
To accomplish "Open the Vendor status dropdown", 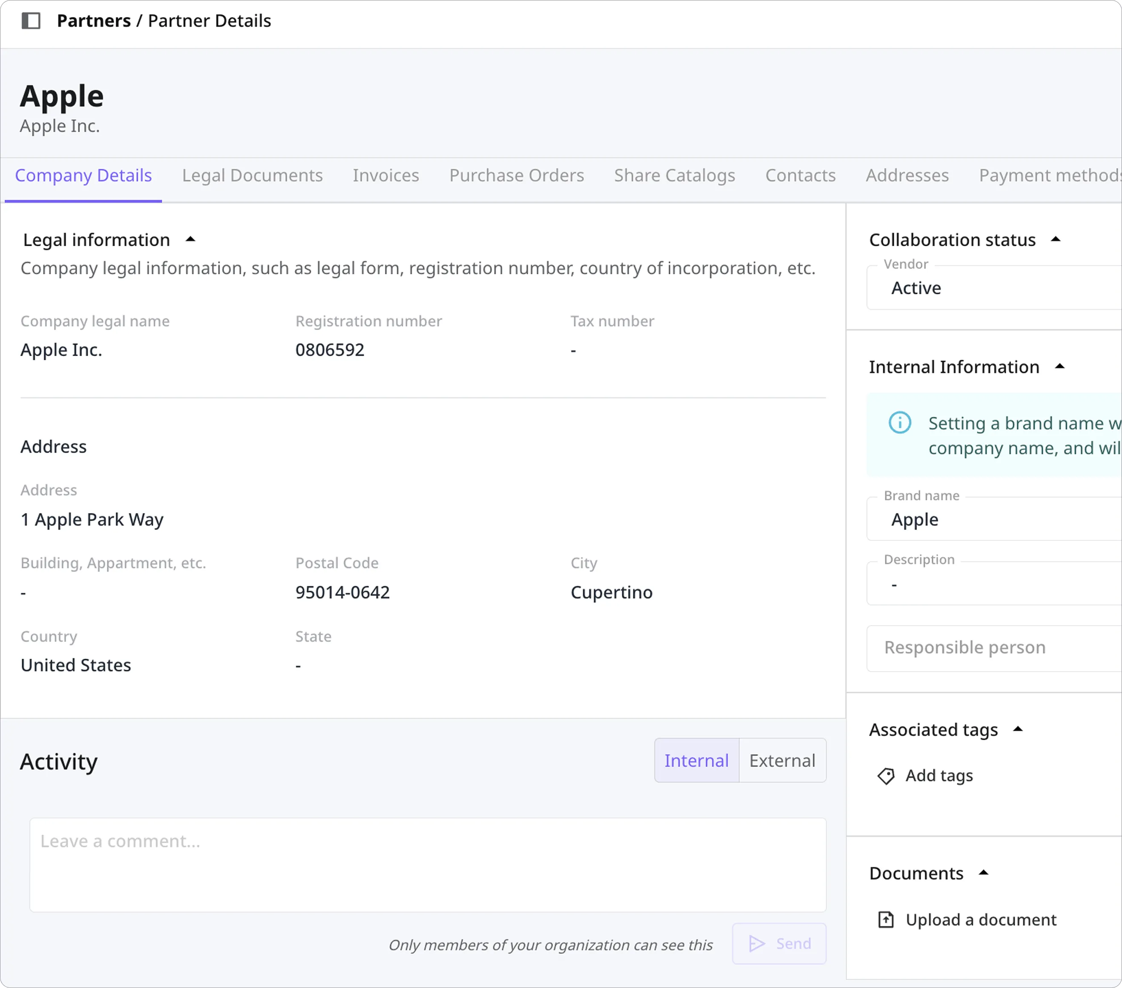I will pos(994,288).
